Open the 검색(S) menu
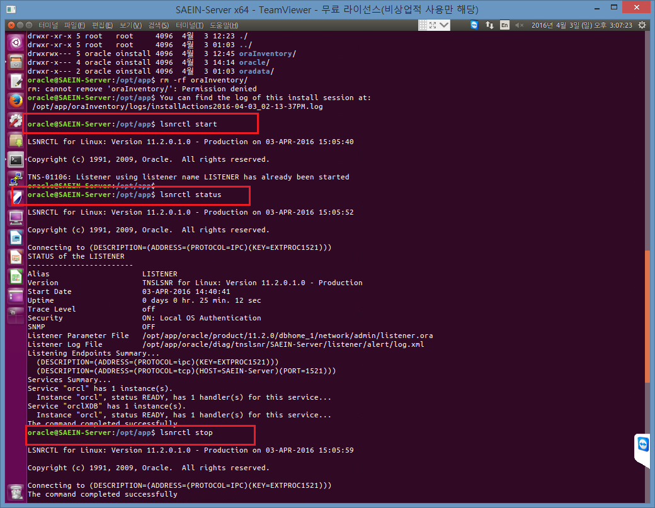The width and height of the screenshot is (655, 508). click(x=158, y=25)
